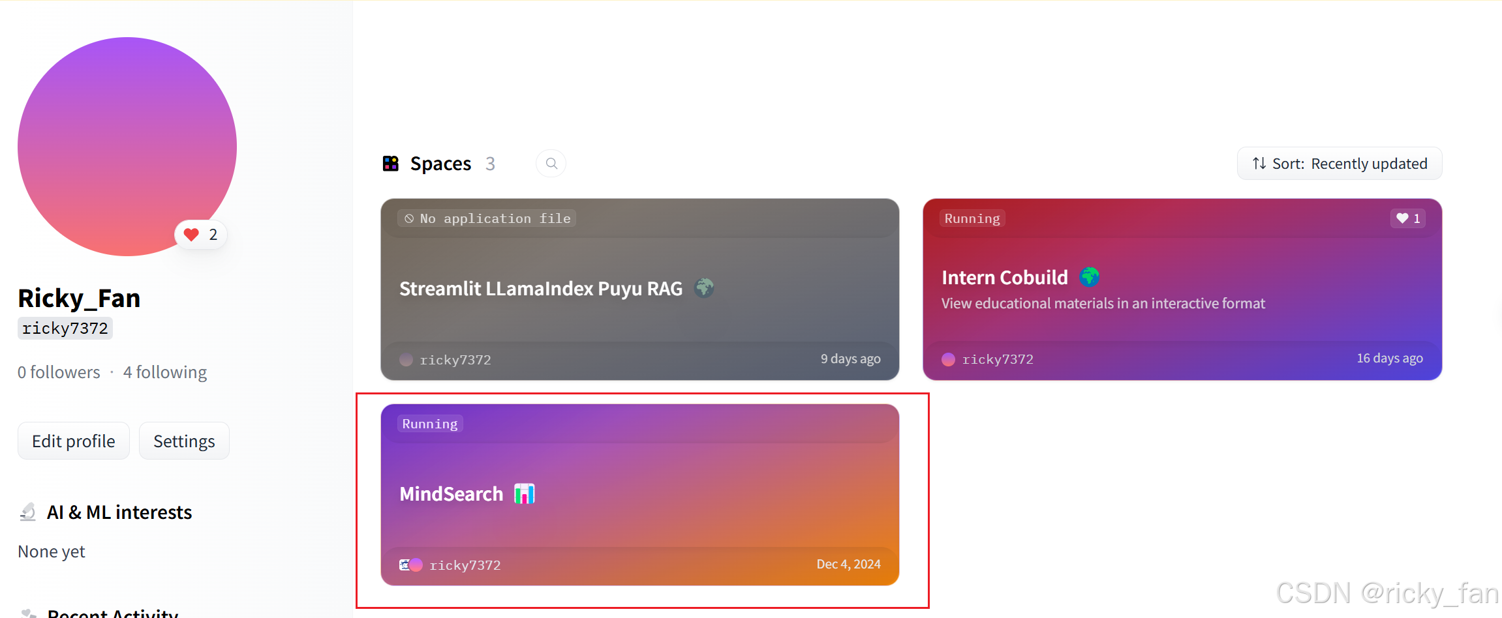This screenshot has height=618, width=1502.
Task: Open the 4 following link
Action: tap(165, 372)
